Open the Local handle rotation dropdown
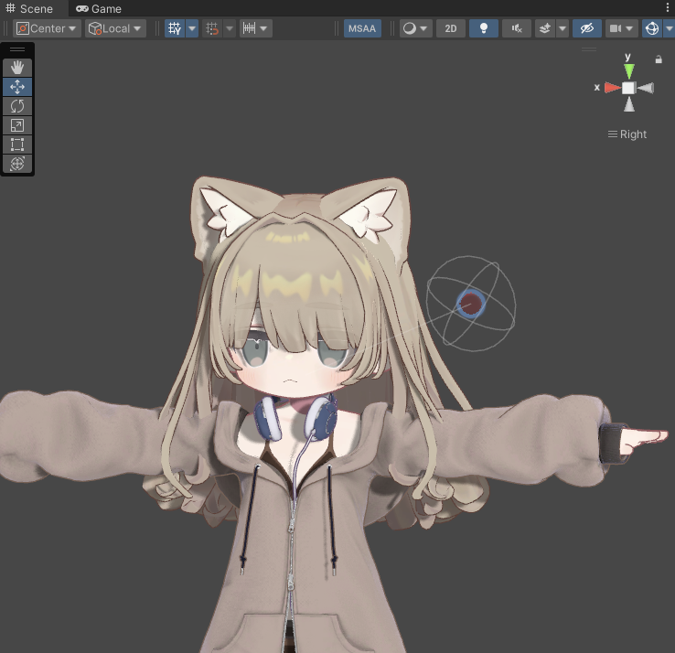 (115, 28)
